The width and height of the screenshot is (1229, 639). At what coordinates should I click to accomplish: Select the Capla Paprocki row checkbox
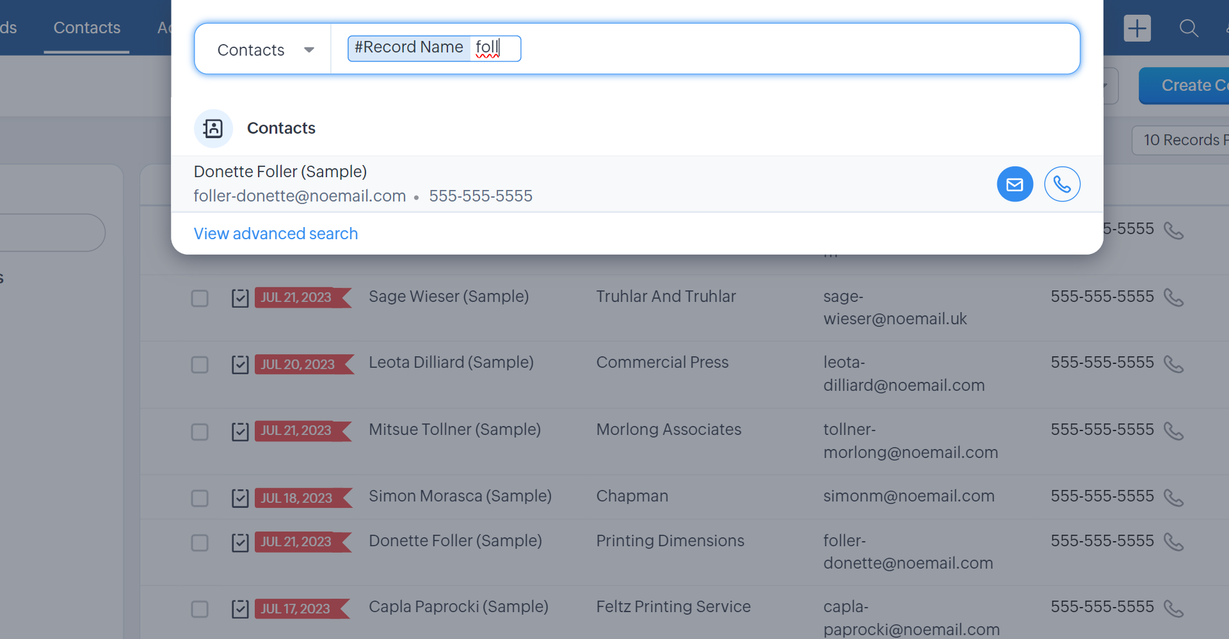point(200,609)
